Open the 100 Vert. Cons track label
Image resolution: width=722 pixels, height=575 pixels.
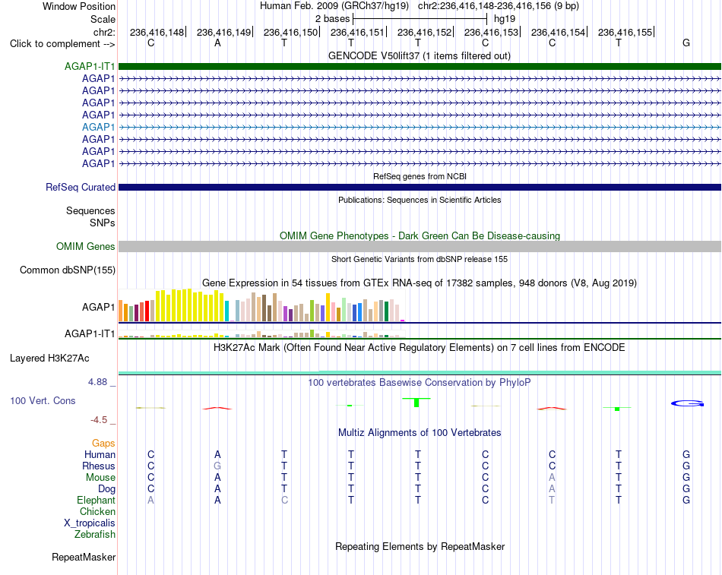(43, 401)
